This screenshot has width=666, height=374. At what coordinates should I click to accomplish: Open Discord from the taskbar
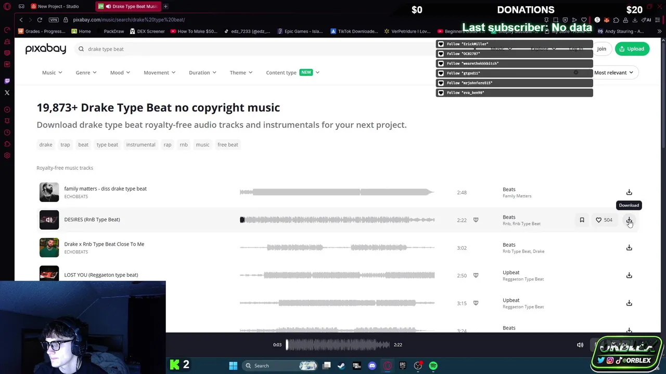pyautogui.click(x=372, y=366)
